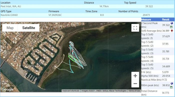
Task: Click the Measure column header
Action: [x=146, y=20]
